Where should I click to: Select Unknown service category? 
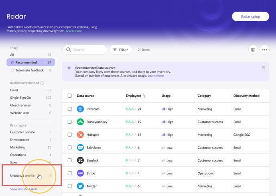coord(30,176)
